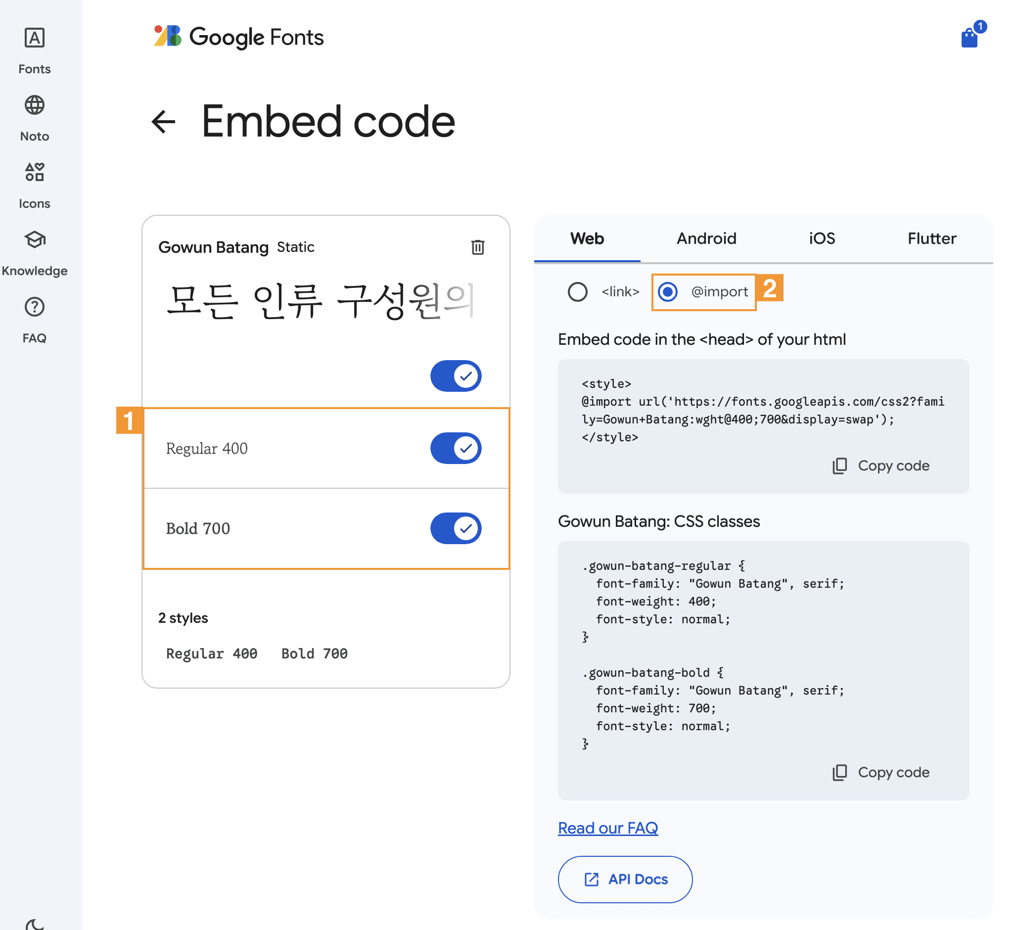Image resolution: width=1016 pixels, height=930 pixels.
Task: Disable the Bold 700 style toggle
Action: tap(455, 528)
